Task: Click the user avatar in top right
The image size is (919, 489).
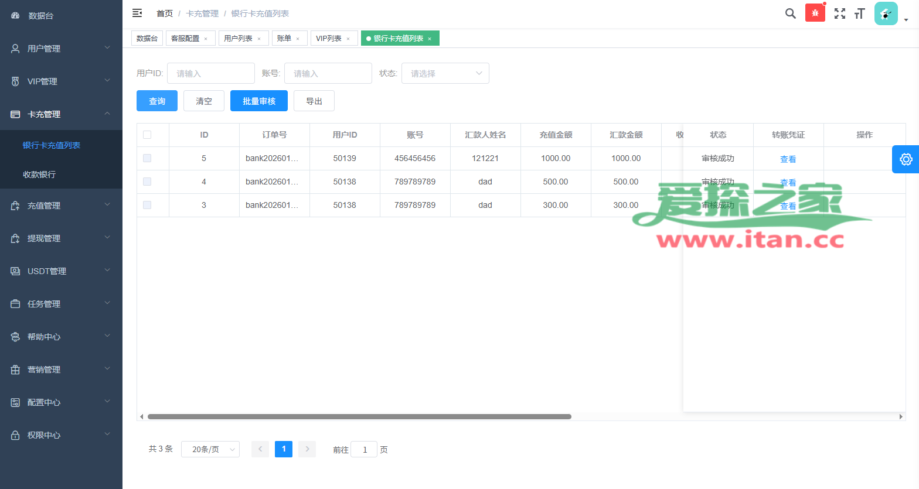Action: [886, 13]
